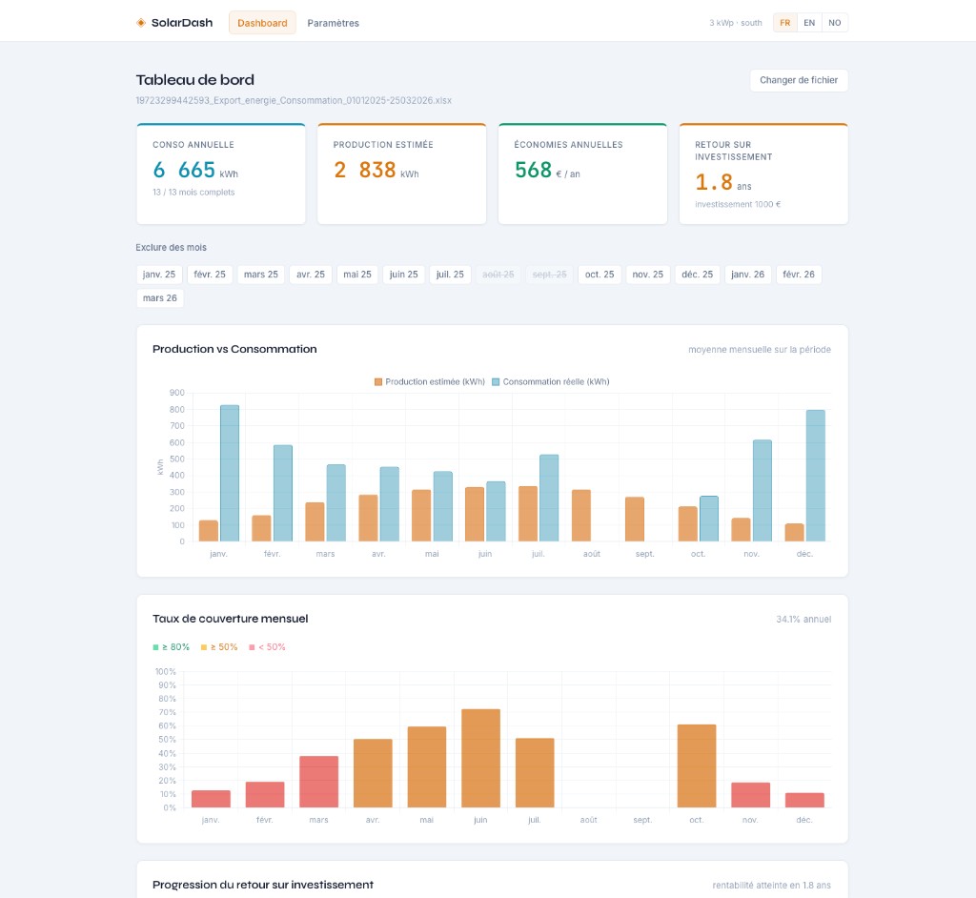This screenshot has height=898, width=976.
Task: Exclude the mars 26 month chip
Action: [x=159, y=298]
